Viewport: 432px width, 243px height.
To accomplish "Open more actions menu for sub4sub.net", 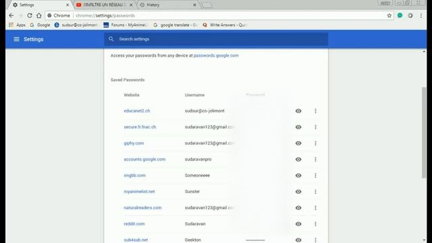I will [x=315, y=240].
